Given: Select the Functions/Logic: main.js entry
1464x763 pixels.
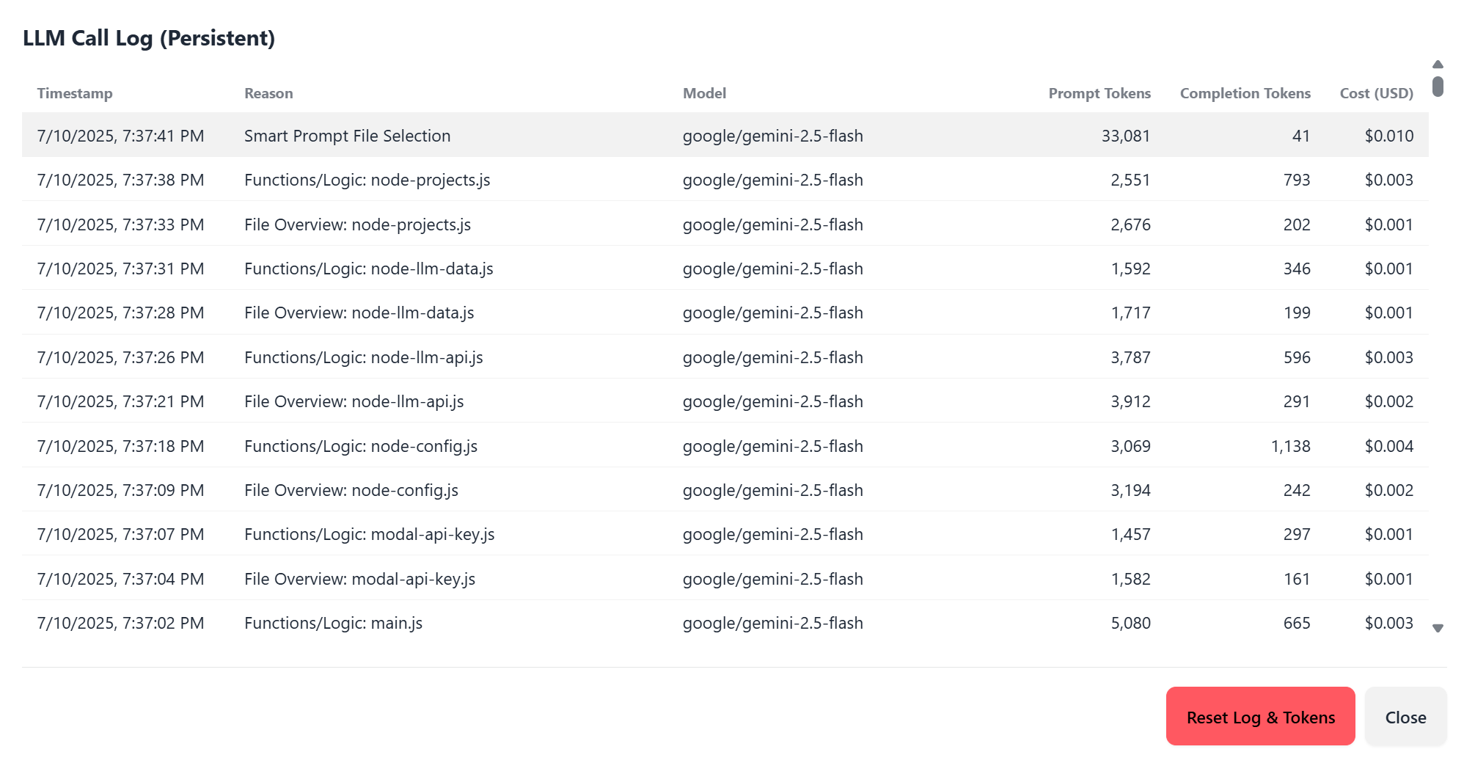Looking at the screenshot, I should coord(440,623).
